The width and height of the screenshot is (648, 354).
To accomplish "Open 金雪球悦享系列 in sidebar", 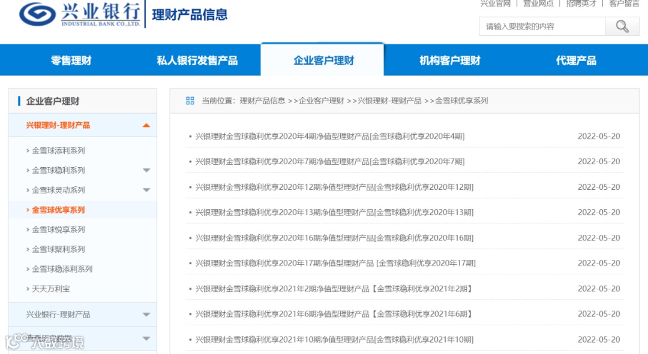I will (x=58, y=229).
